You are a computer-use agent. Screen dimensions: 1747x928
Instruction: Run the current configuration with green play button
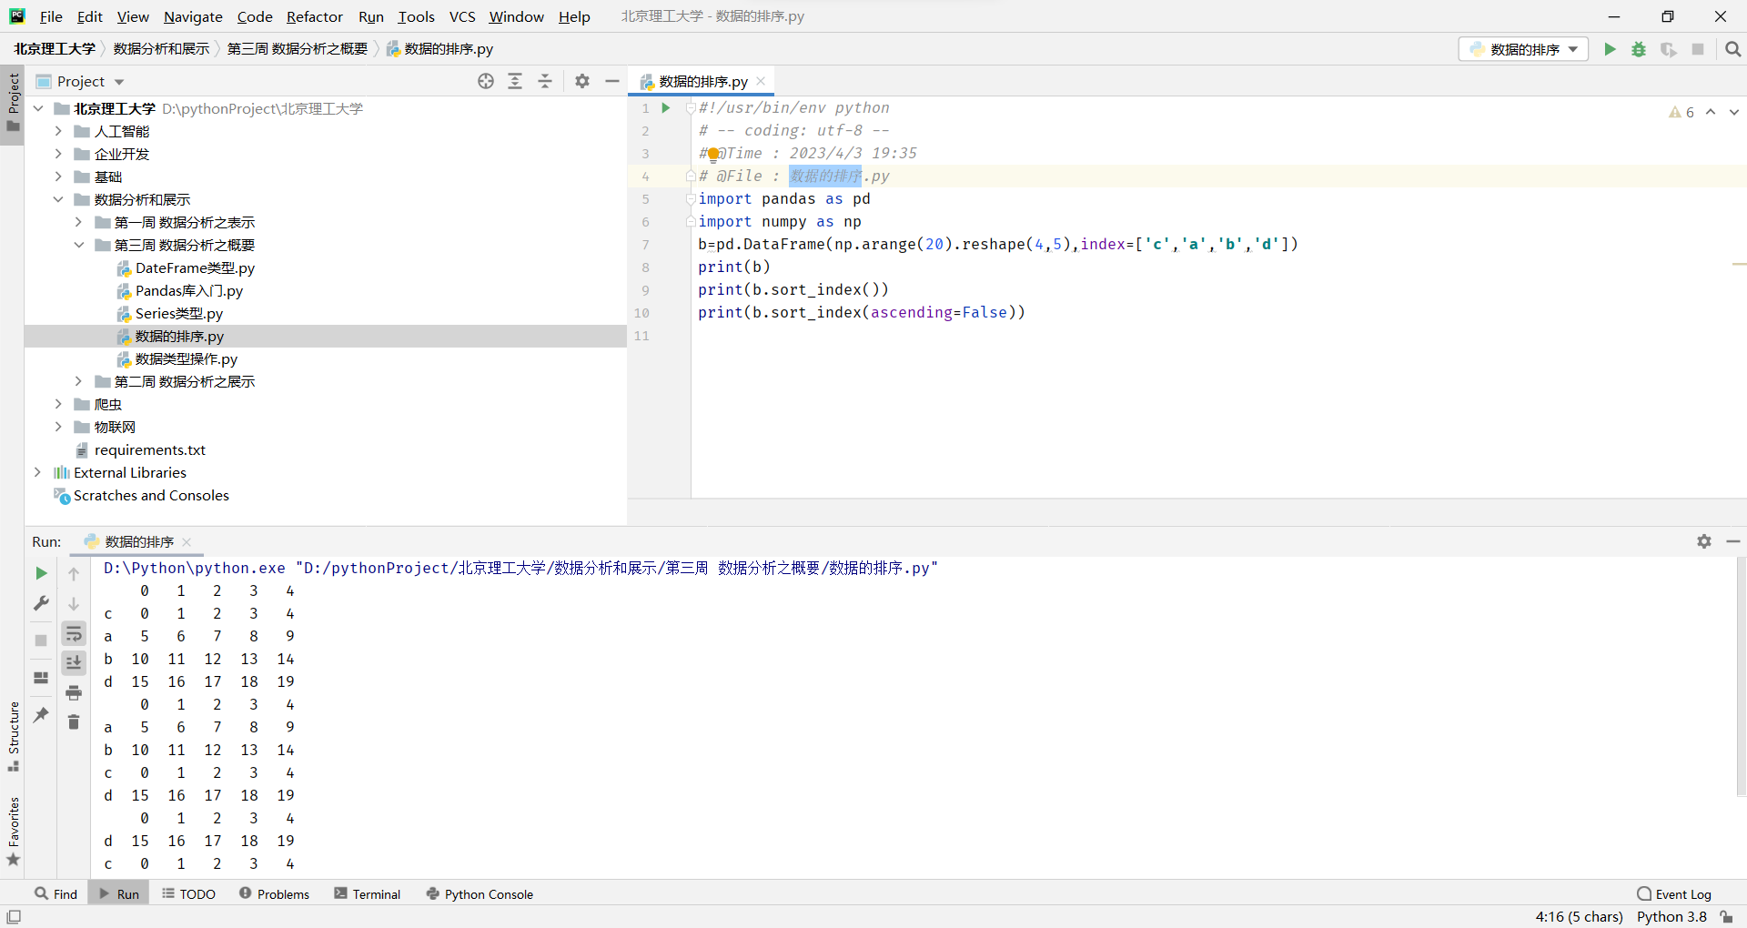point(1610,49)
